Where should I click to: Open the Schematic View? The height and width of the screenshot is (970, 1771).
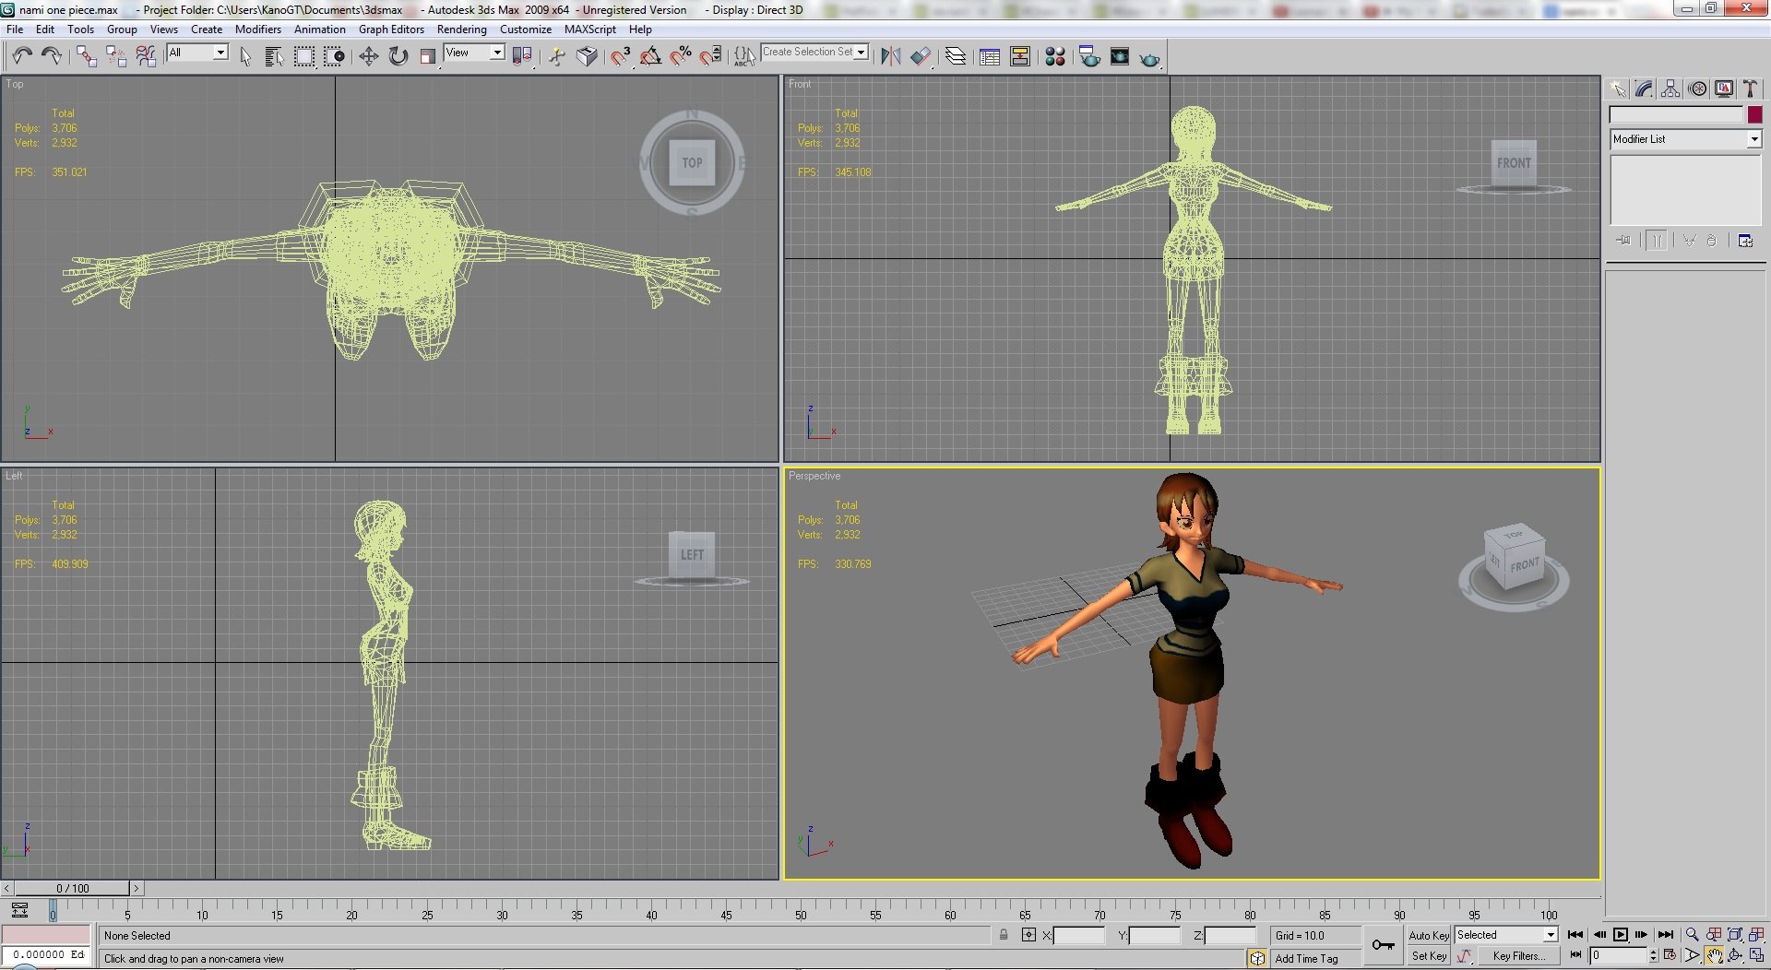1020,57
